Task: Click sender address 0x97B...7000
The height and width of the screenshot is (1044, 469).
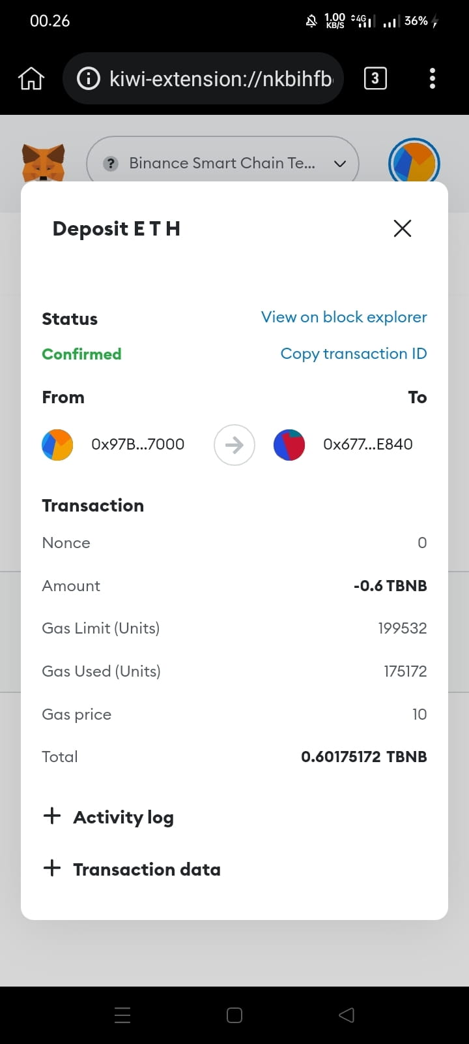Action: click(138, 445)
